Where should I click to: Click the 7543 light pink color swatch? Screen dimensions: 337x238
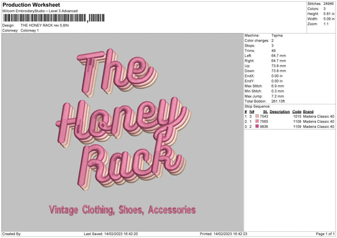[257, 116]
